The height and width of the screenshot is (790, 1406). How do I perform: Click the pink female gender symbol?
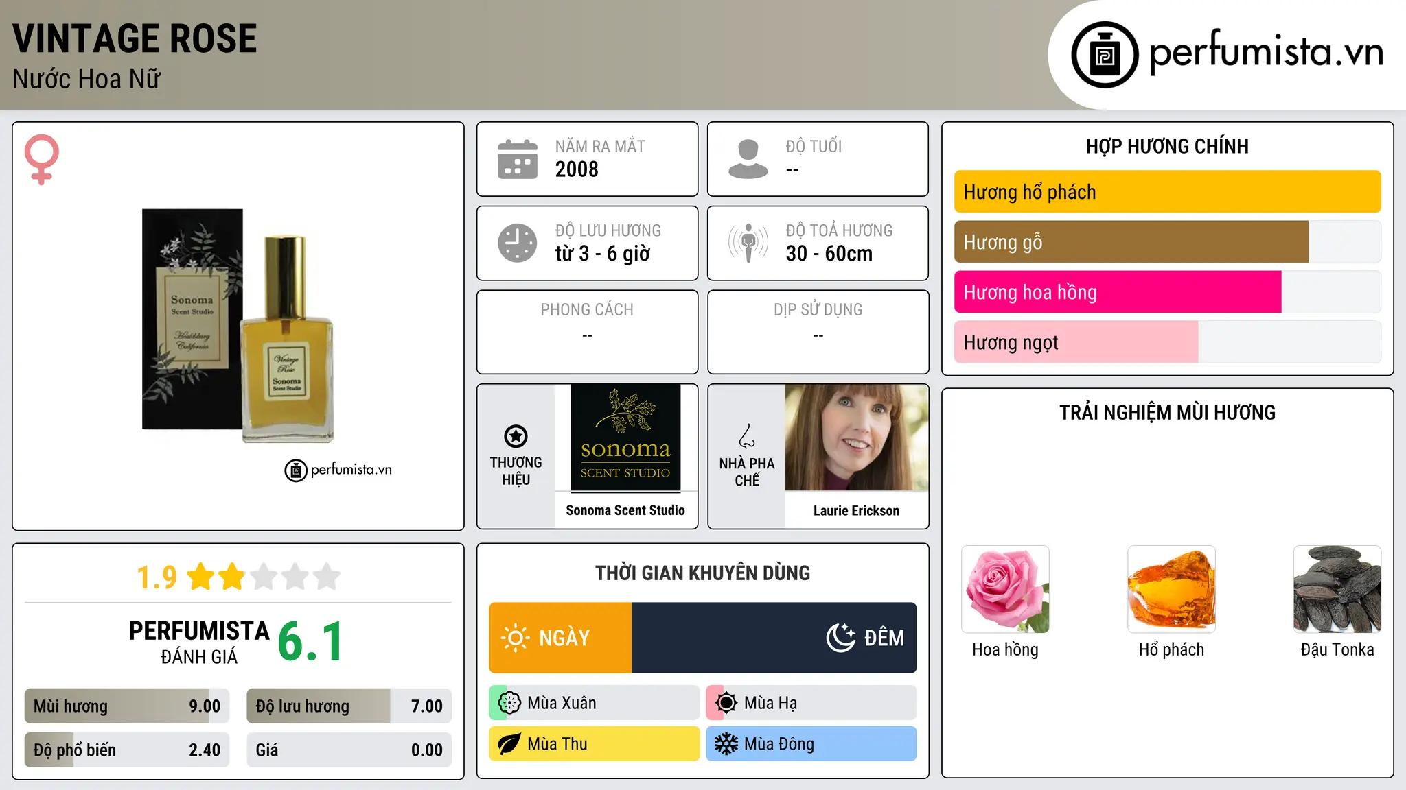click(x=42, y=160)
